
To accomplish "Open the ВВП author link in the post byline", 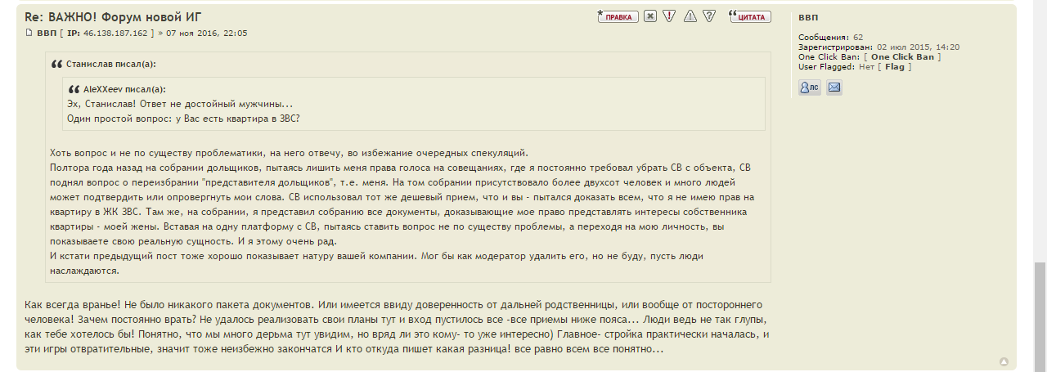I will [x=47, y=34].
